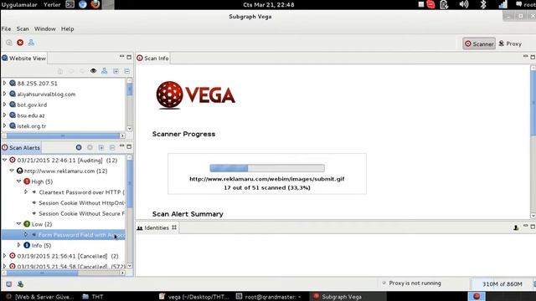Image resolution: width=536 pixels, height=301 pixels.
Task: Open the File menu
Action: tap(6, 29)
